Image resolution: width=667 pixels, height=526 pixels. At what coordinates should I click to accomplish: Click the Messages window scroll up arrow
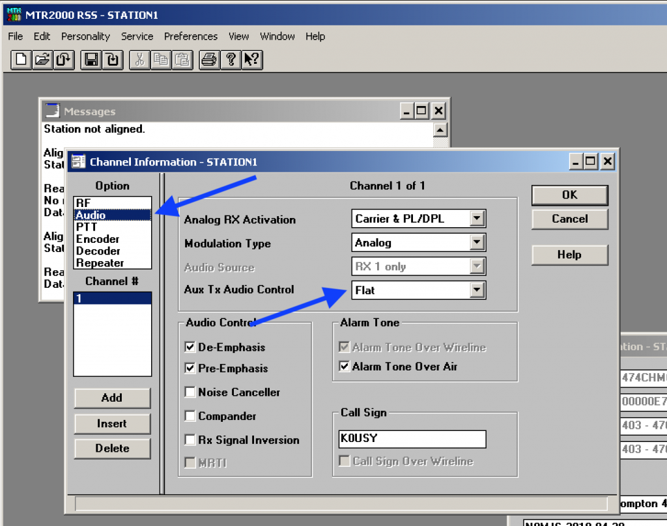(440, 130)
